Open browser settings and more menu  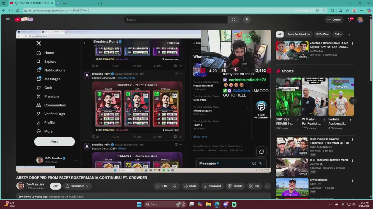pos(361,10)
